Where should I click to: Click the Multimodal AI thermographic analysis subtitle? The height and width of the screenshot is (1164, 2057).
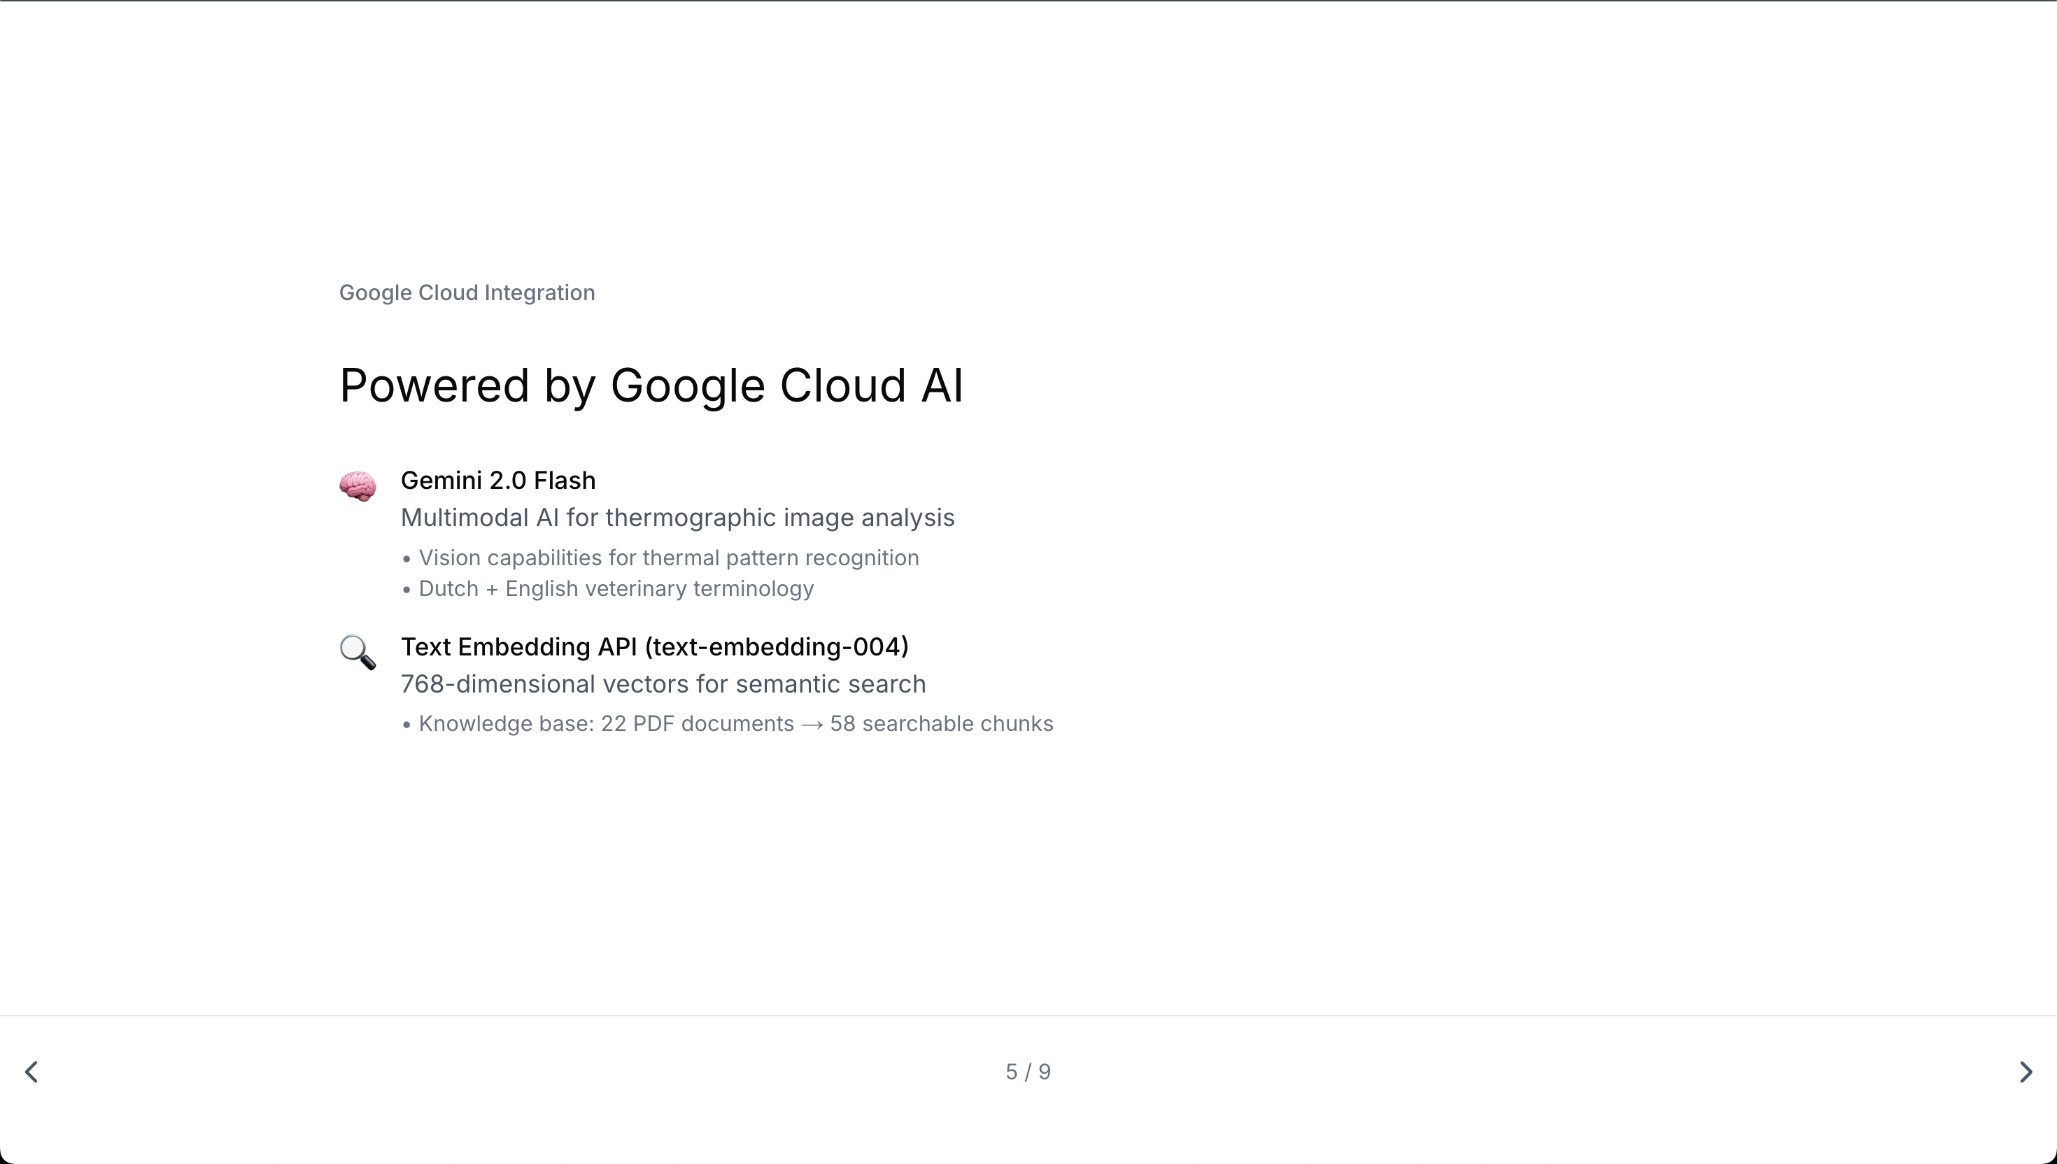tap(677, 518)
